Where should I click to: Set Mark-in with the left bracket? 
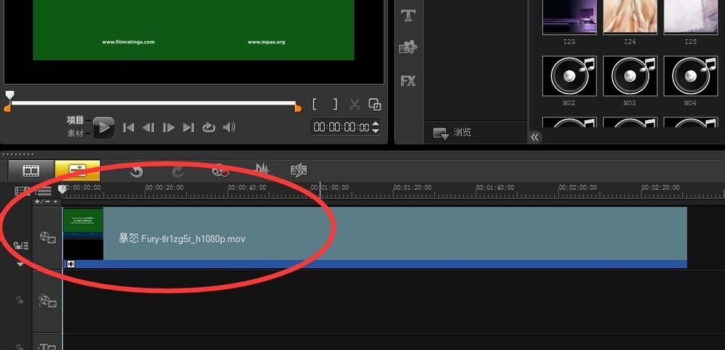315,104
